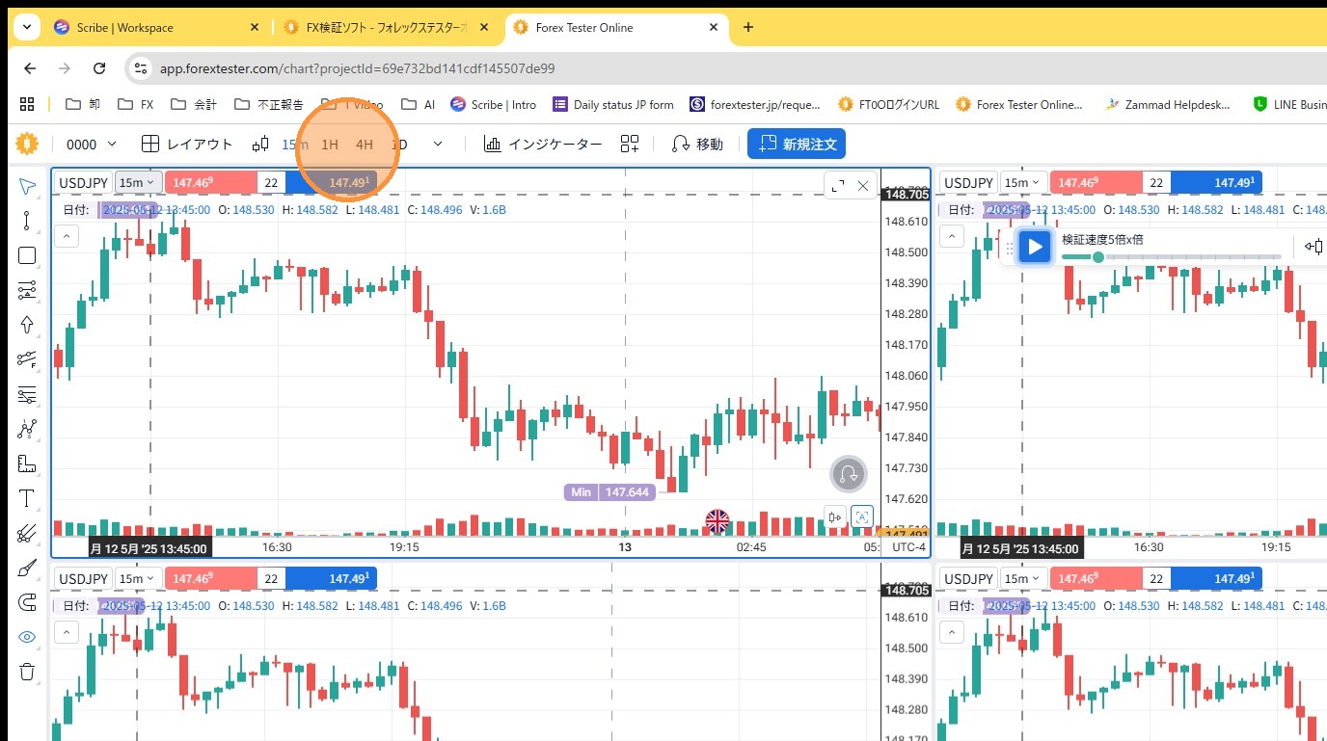
Task: Collapse the OHLC legend on the top-right chart
Action: [x=951, y=235]
